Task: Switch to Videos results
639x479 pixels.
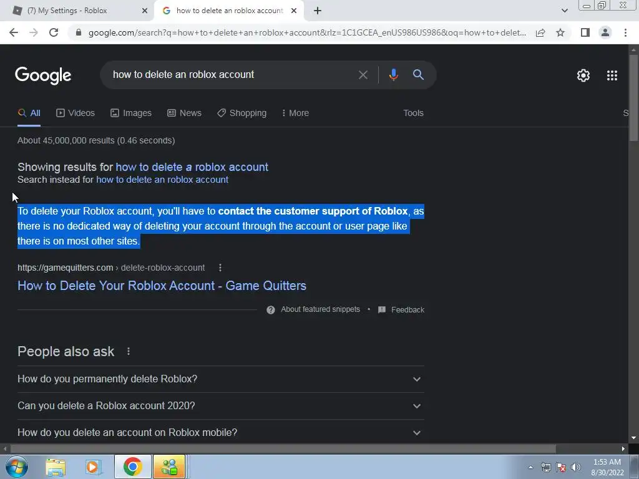Action: tap(76, 113)
